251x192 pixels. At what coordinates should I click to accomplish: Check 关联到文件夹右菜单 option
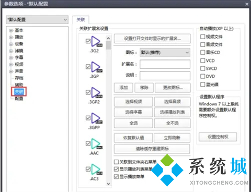point(116,162)
